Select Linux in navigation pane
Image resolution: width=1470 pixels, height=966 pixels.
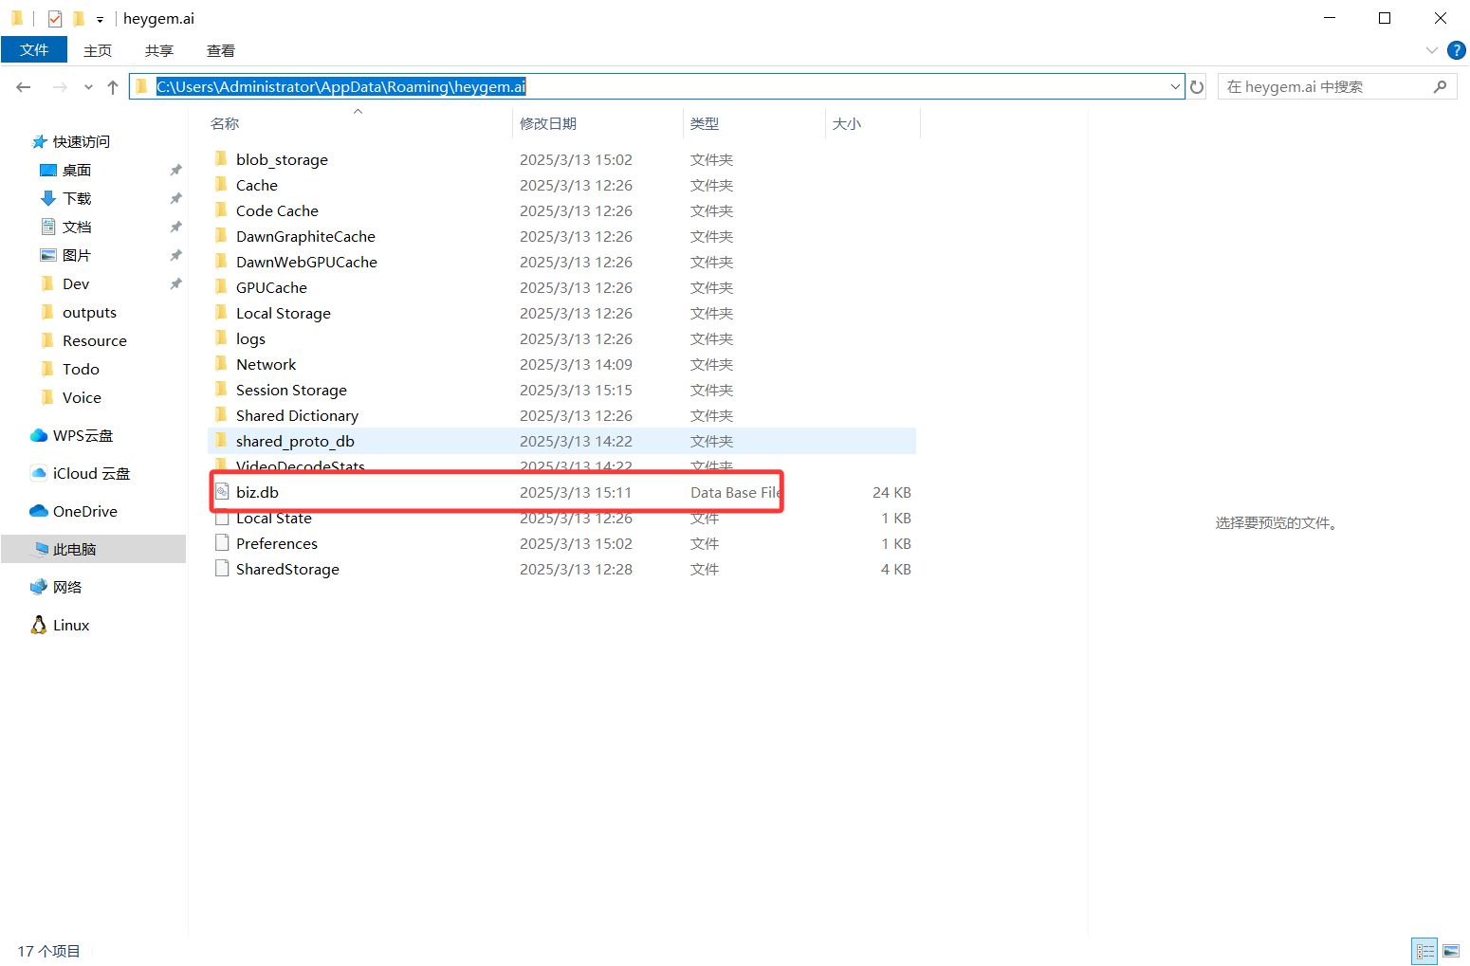click(71, 625)
